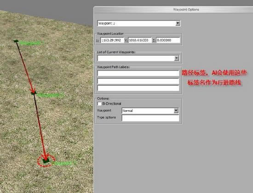Select the circled waypoint marker on terrain
The image size is (253, 193).
pyautogui.click(x=46, y=160)
